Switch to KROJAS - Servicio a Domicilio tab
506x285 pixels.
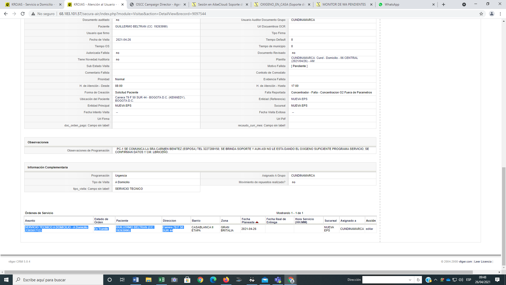33,4
